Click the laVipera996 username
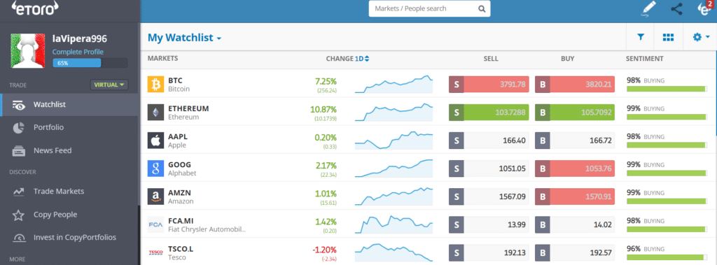The width and height of the screenshot is (717, 265). 79,39
